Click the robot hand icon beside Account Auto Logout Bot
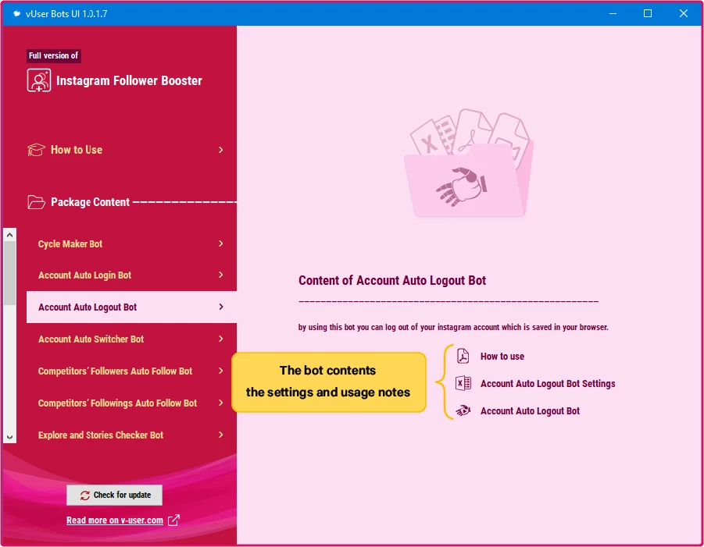 point(463,410)
